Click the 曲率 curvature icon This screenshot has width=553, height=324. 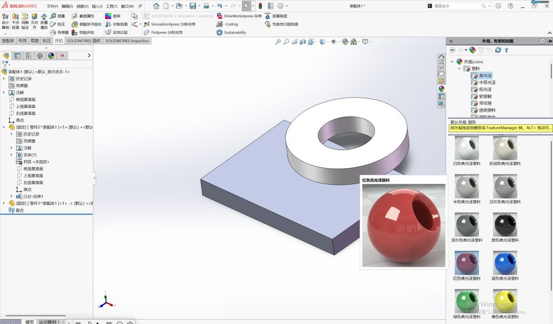coord(113,16)
